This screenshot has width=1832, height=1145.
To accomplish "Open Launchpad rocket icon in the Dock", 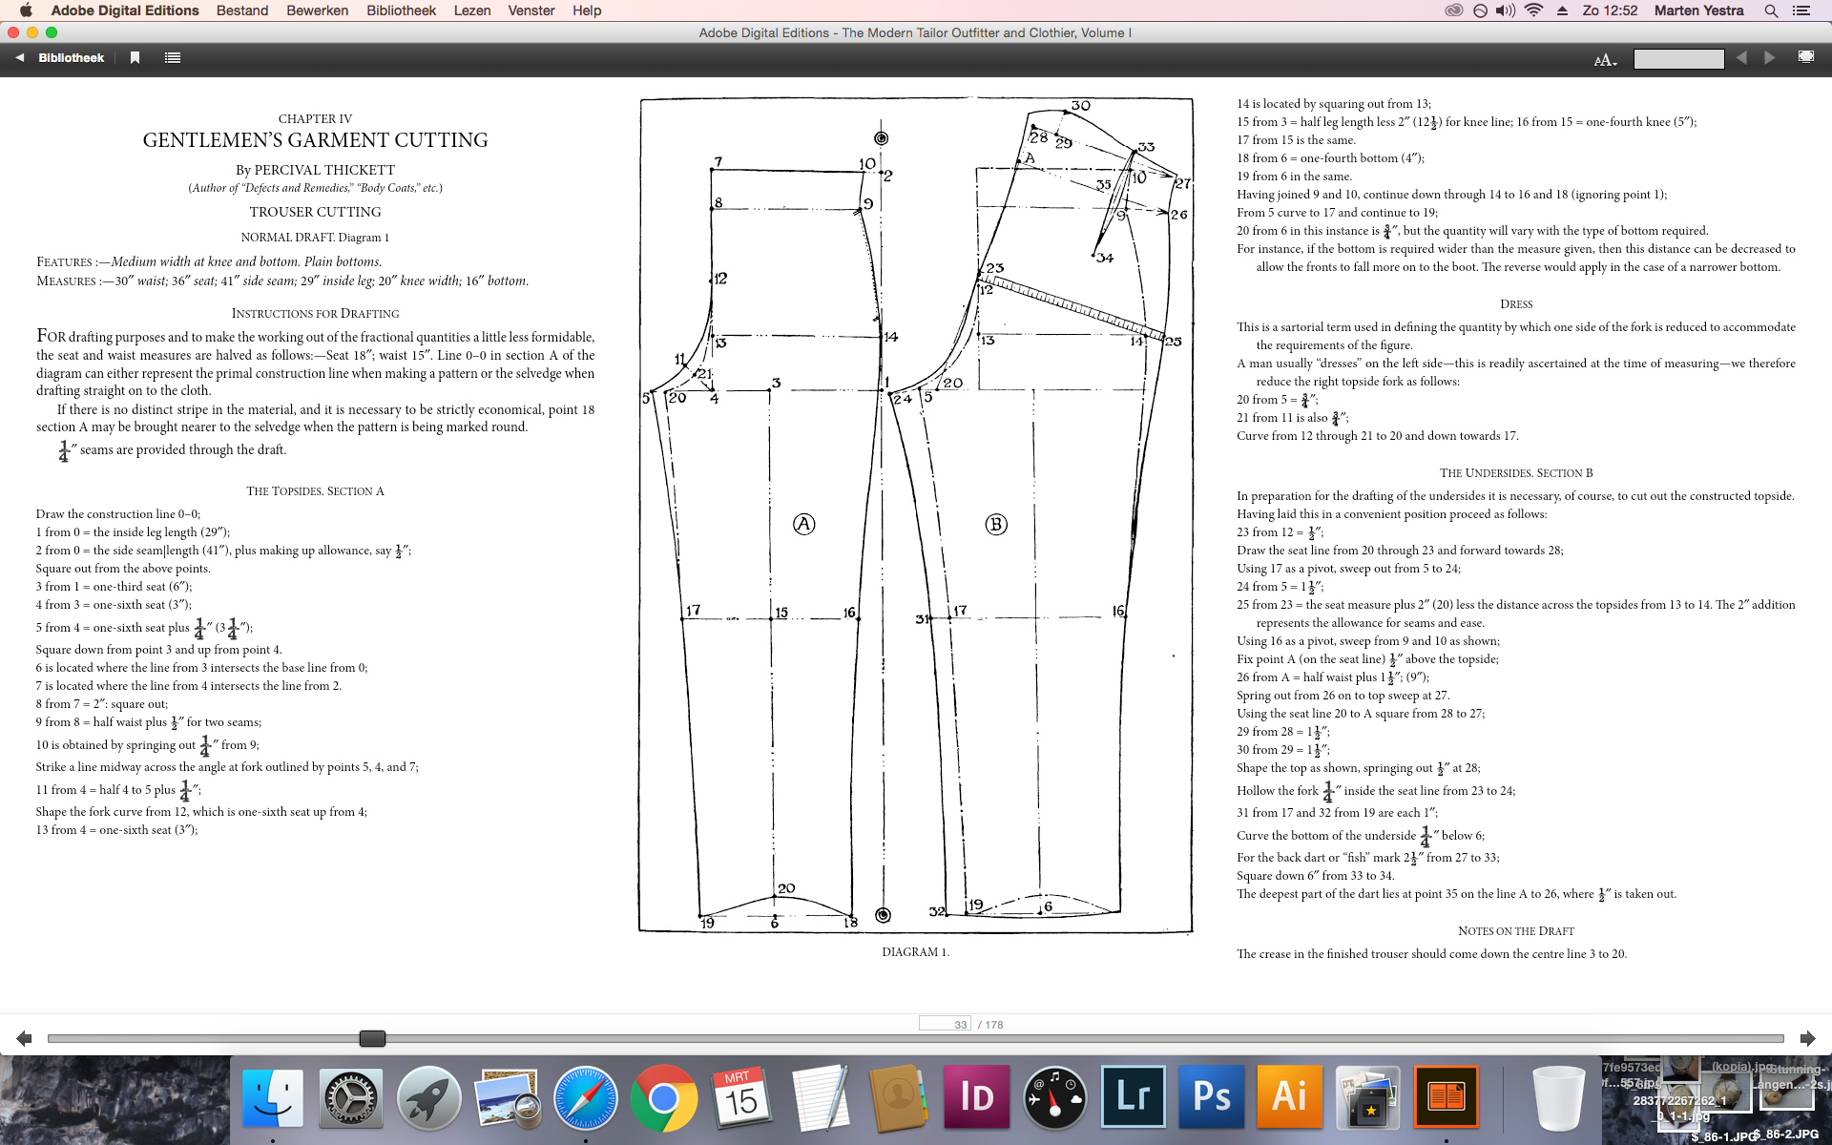I will 429,1097.
